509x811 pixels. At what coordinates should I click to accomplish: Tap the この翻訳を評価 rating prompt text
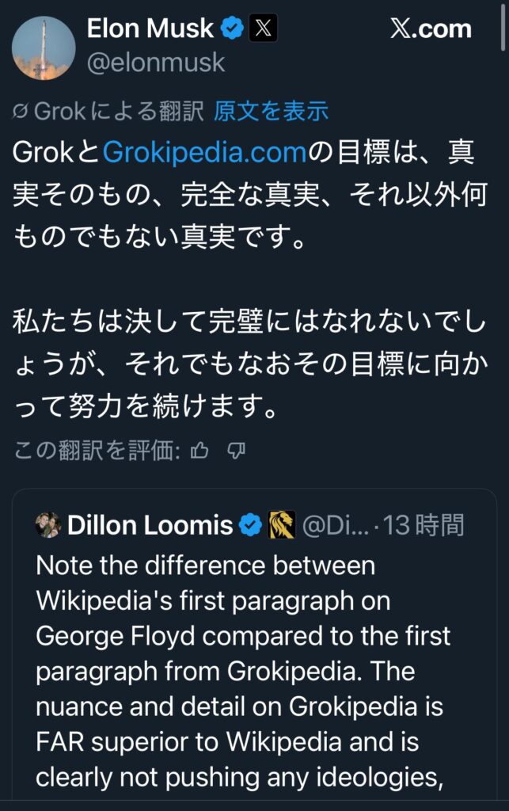pyautogui.click(x=99, y=451)
